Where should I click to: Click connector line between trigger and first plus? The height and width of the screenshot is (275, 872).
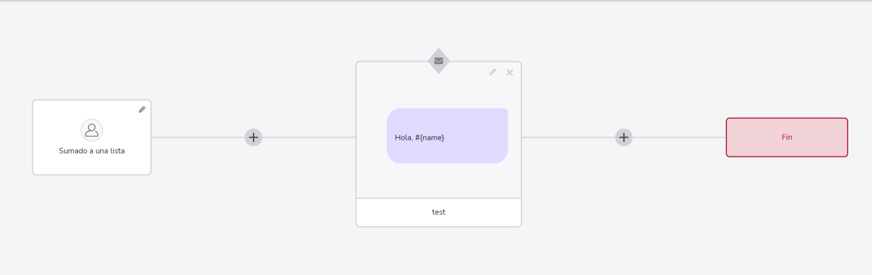198,137
